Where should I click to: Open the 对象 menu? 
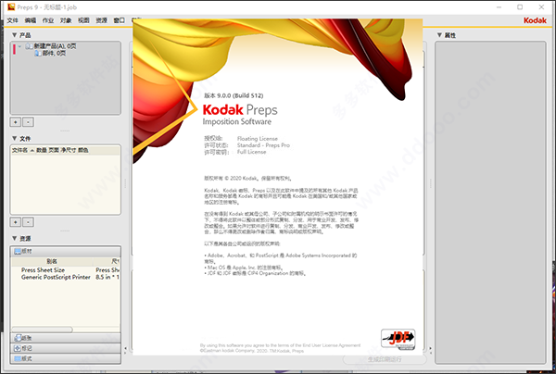pos(66,20)
